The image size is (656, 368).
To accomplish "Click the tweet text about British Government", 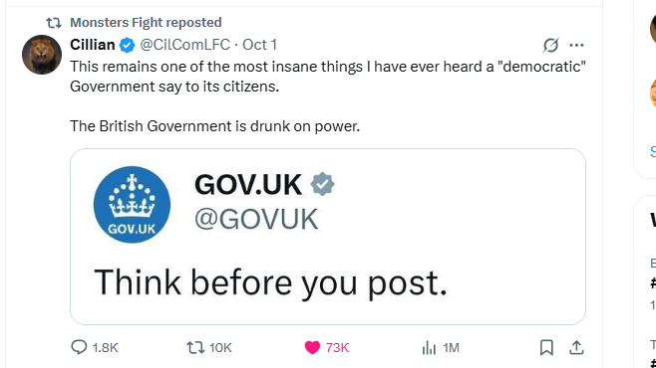I will [x=214, y=126].
